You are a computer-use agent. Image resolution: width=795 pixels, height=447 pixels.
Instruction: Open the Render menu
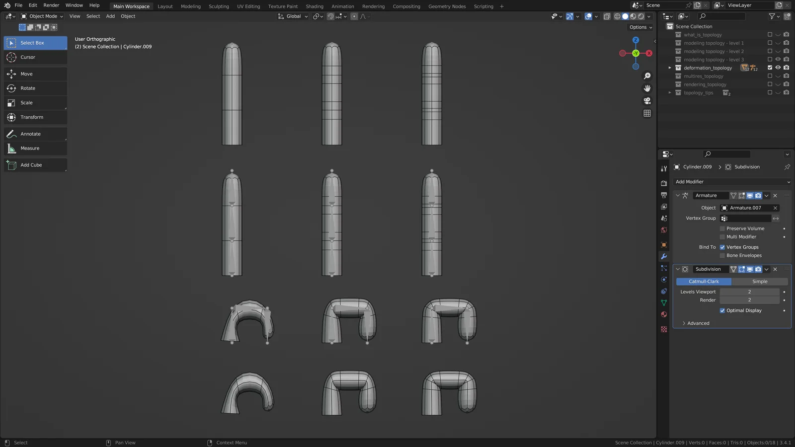[x=51, y=5]
